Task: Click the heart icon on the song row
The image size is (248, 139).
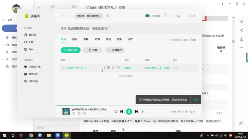Action: click(x=63, y=68)
